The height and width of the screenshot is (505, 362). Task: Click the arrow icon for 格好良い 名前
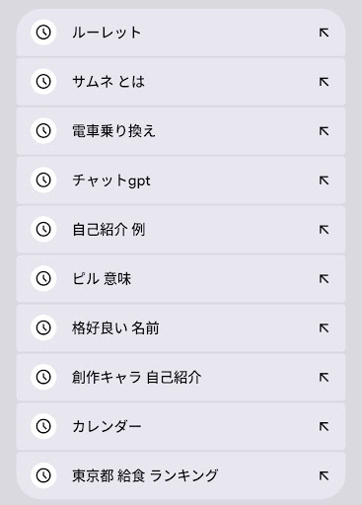pos(324,327)
